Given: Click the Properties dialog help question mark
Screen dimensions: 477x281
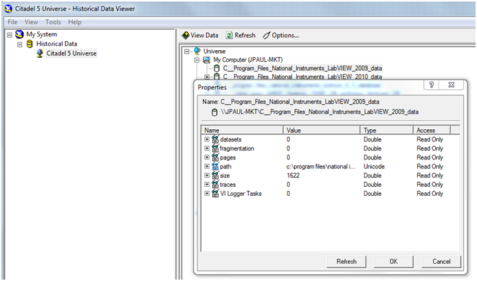Looking at the screenshot, I should tap(431, 85).
